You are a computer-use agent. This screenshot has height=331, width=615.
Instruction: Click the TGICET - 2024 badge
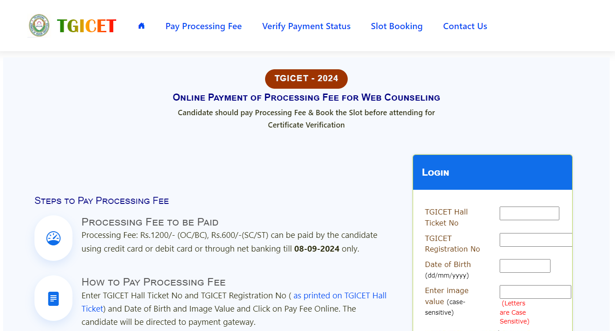[x=306, y=79]
